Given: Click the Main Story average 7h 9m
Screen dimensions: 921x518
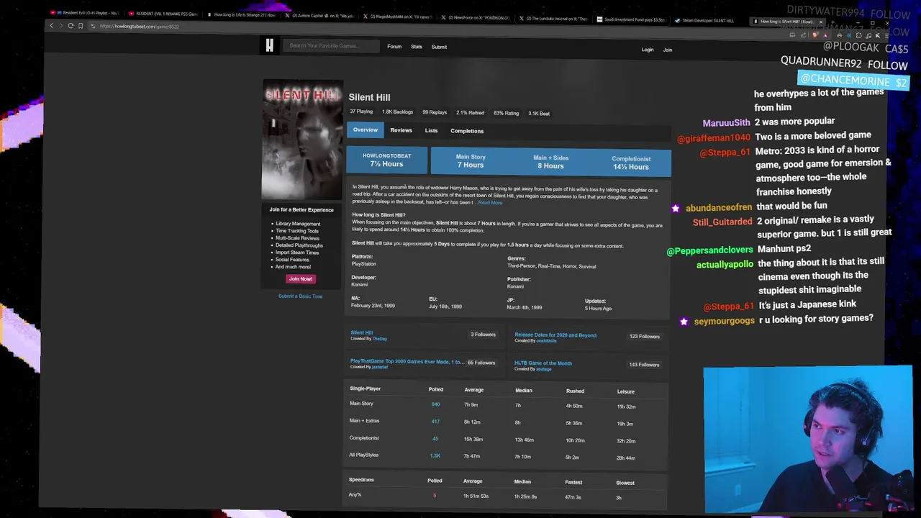Looking at the screenshot, I should coord(471,405).
